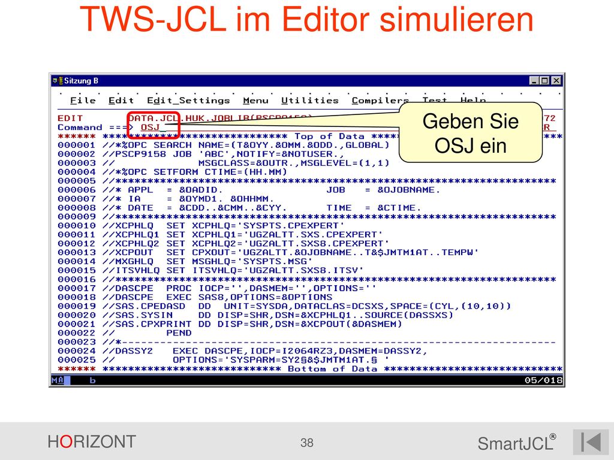Minimize the Sitzung B window
The height and width of the screenshot is (460, 614).
coord(534,81)
